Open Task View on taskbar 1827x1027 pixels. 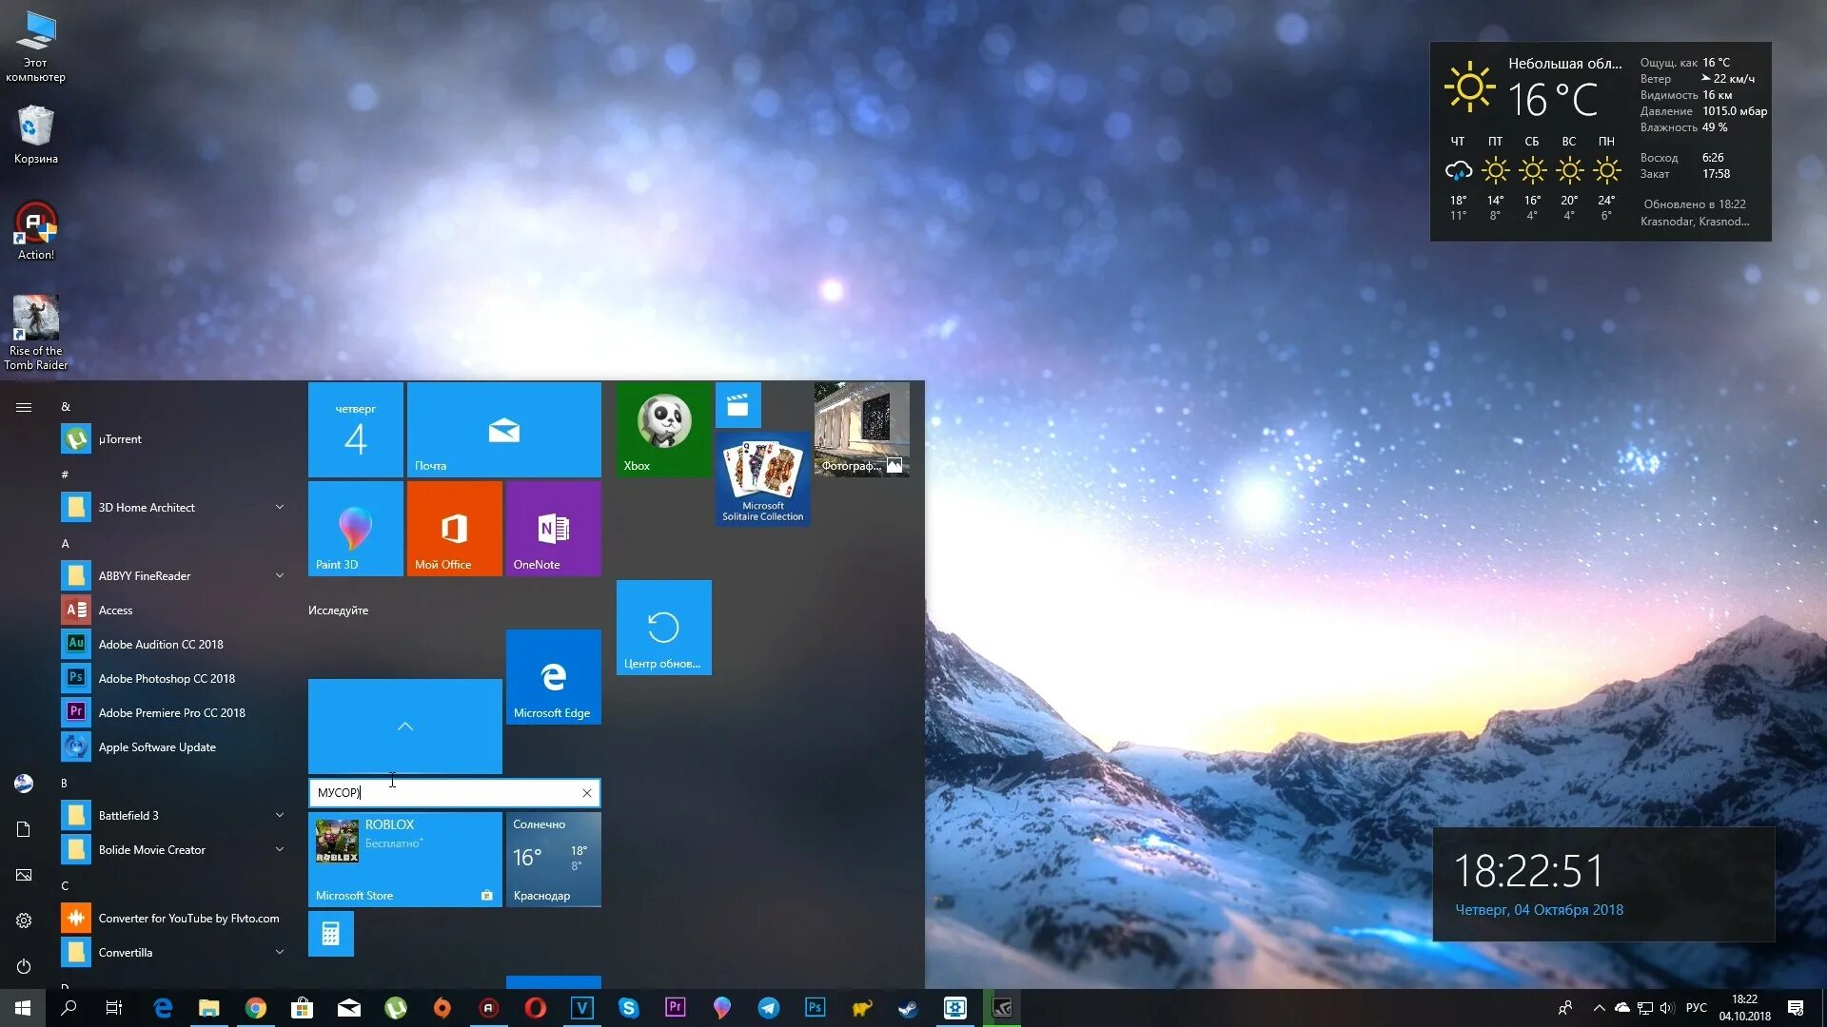pyautogui.click(x=114, y=1008)
